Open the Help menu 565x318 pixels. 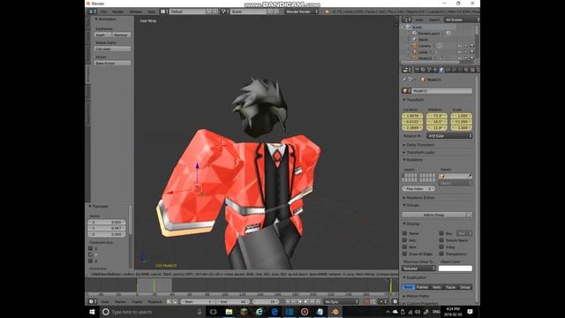click(152, 11)
